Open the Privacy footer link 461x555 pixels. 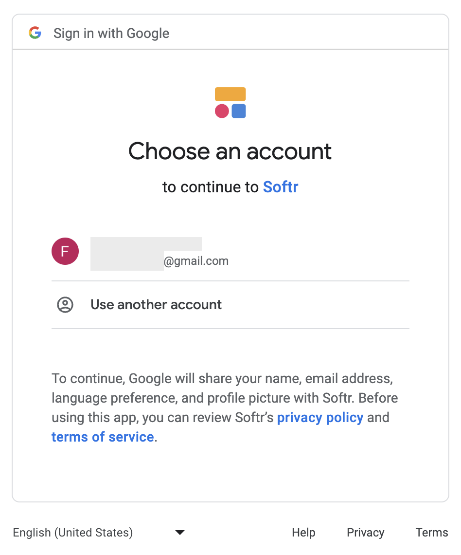click(366, 532)
